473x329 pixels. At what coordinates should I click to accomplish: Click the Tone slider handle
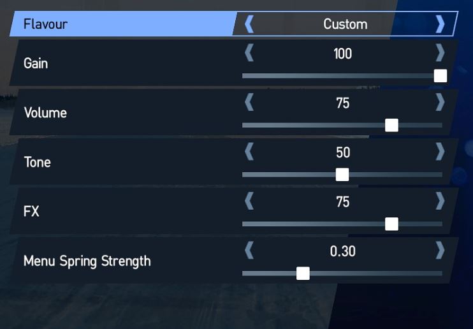pyautogui.click(x=342, y=175)
